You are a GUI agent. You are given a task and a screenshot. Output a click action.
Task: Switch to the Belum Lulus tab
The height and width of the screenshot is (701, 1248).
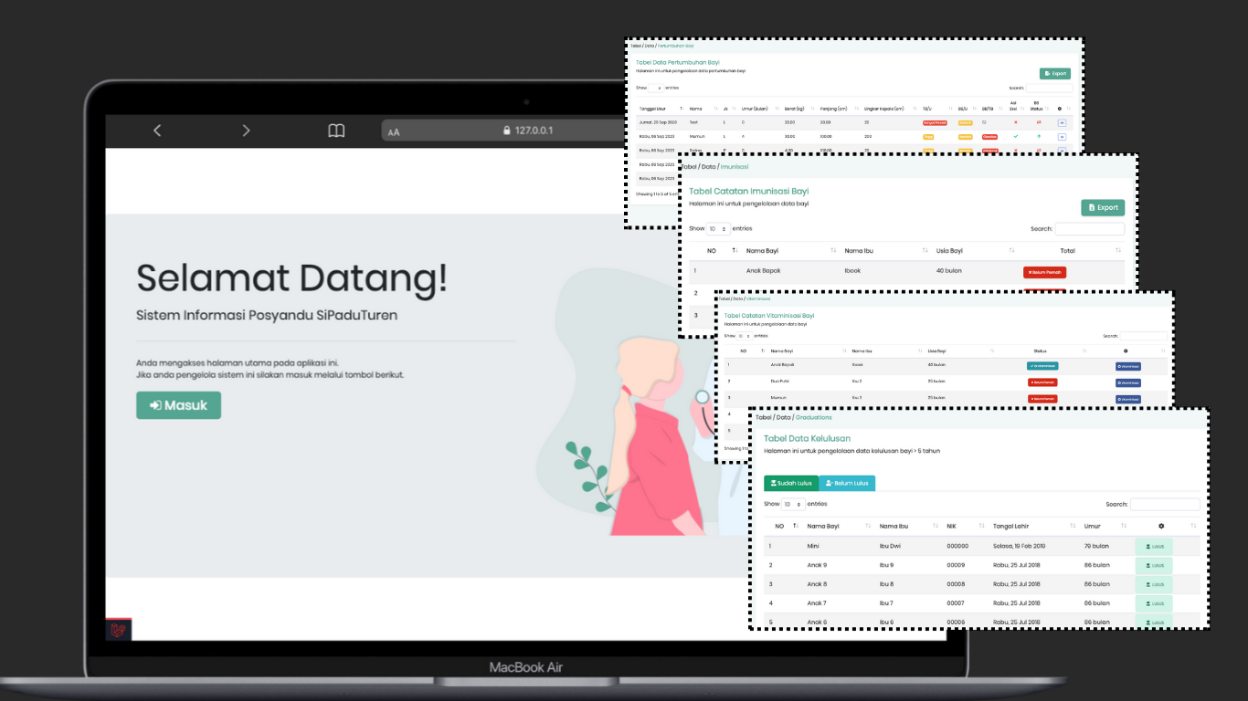847,483
